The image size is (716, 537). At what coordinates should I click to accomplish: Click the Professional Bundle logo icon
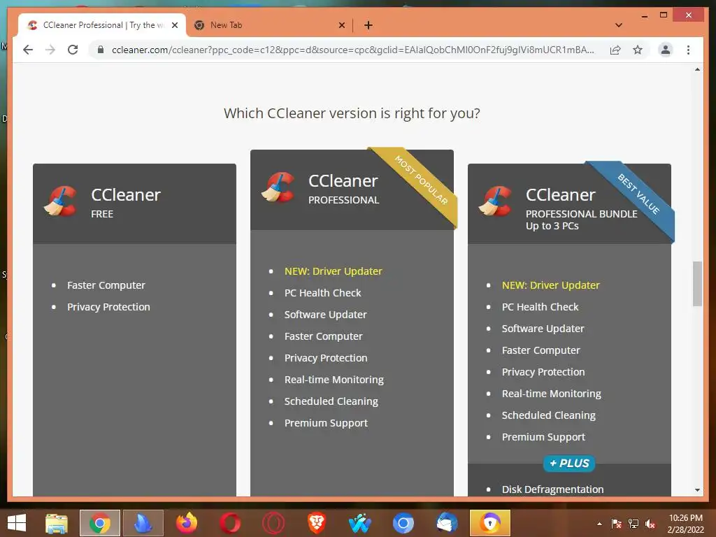496,201
